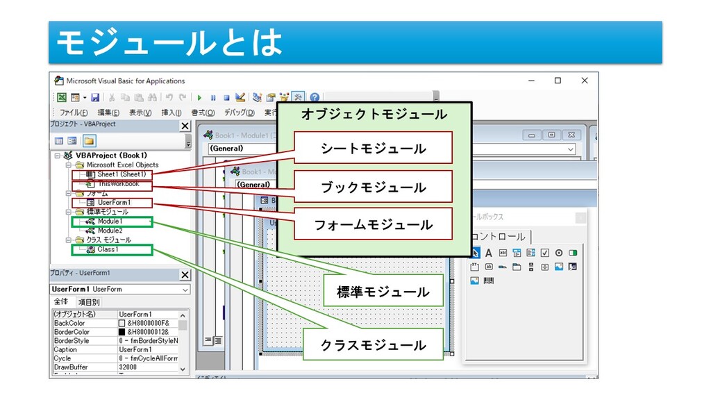Click the Paste toolbar icon
The height and width of the screenshot is (400, 711).
pos(139,97)
